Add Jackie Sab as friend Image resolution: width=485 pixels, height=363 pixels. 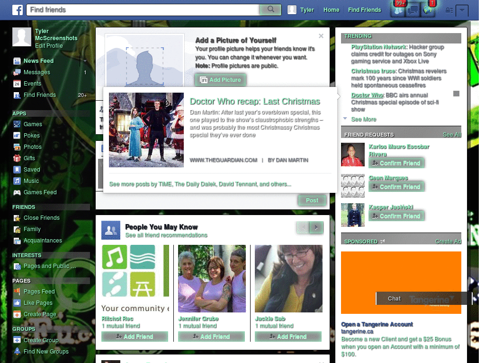click(x=288, y=337)
